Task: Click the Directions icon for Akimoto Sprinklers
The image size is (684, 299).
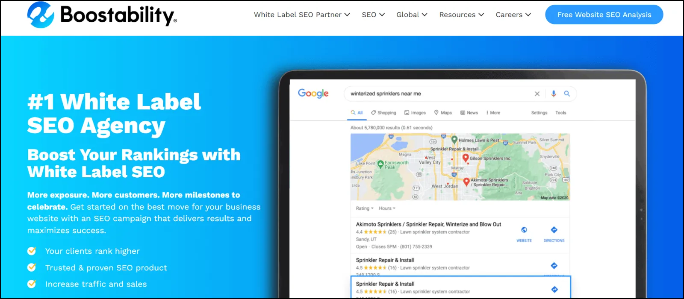Action: (554, 230)
